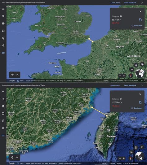Click the fly-to-my-location target in bottom window
147x165 pixels.
point(142,147)
